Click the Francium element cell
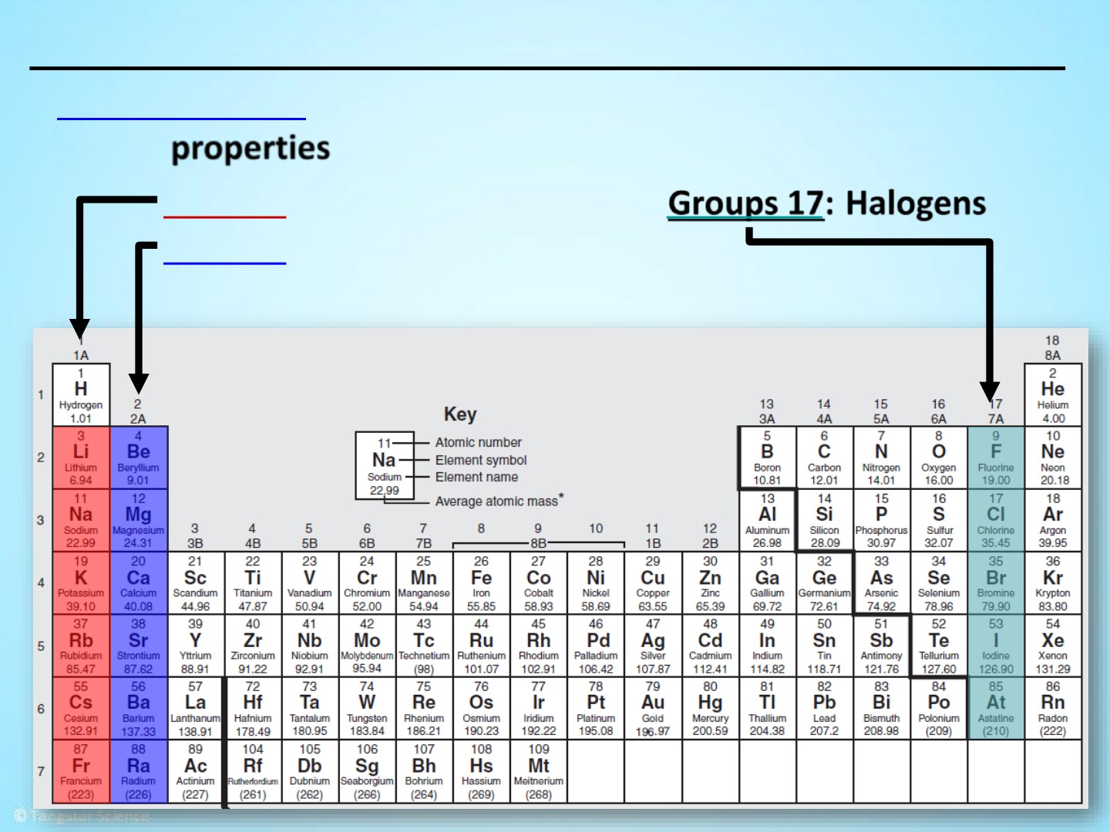 [81, 771]
